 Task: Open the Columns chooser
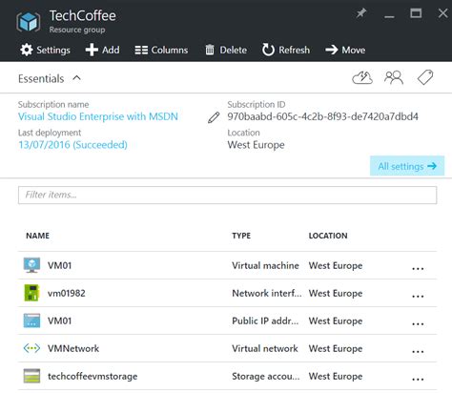[x=161, y=50]
